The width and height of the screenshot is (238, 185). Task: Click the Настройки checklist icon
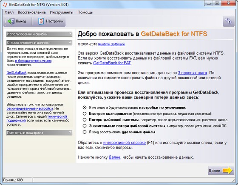(x=41, y=21)
